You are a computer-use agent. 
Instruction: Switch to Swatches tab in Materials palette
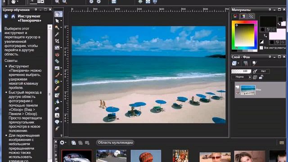click(251, 16)
